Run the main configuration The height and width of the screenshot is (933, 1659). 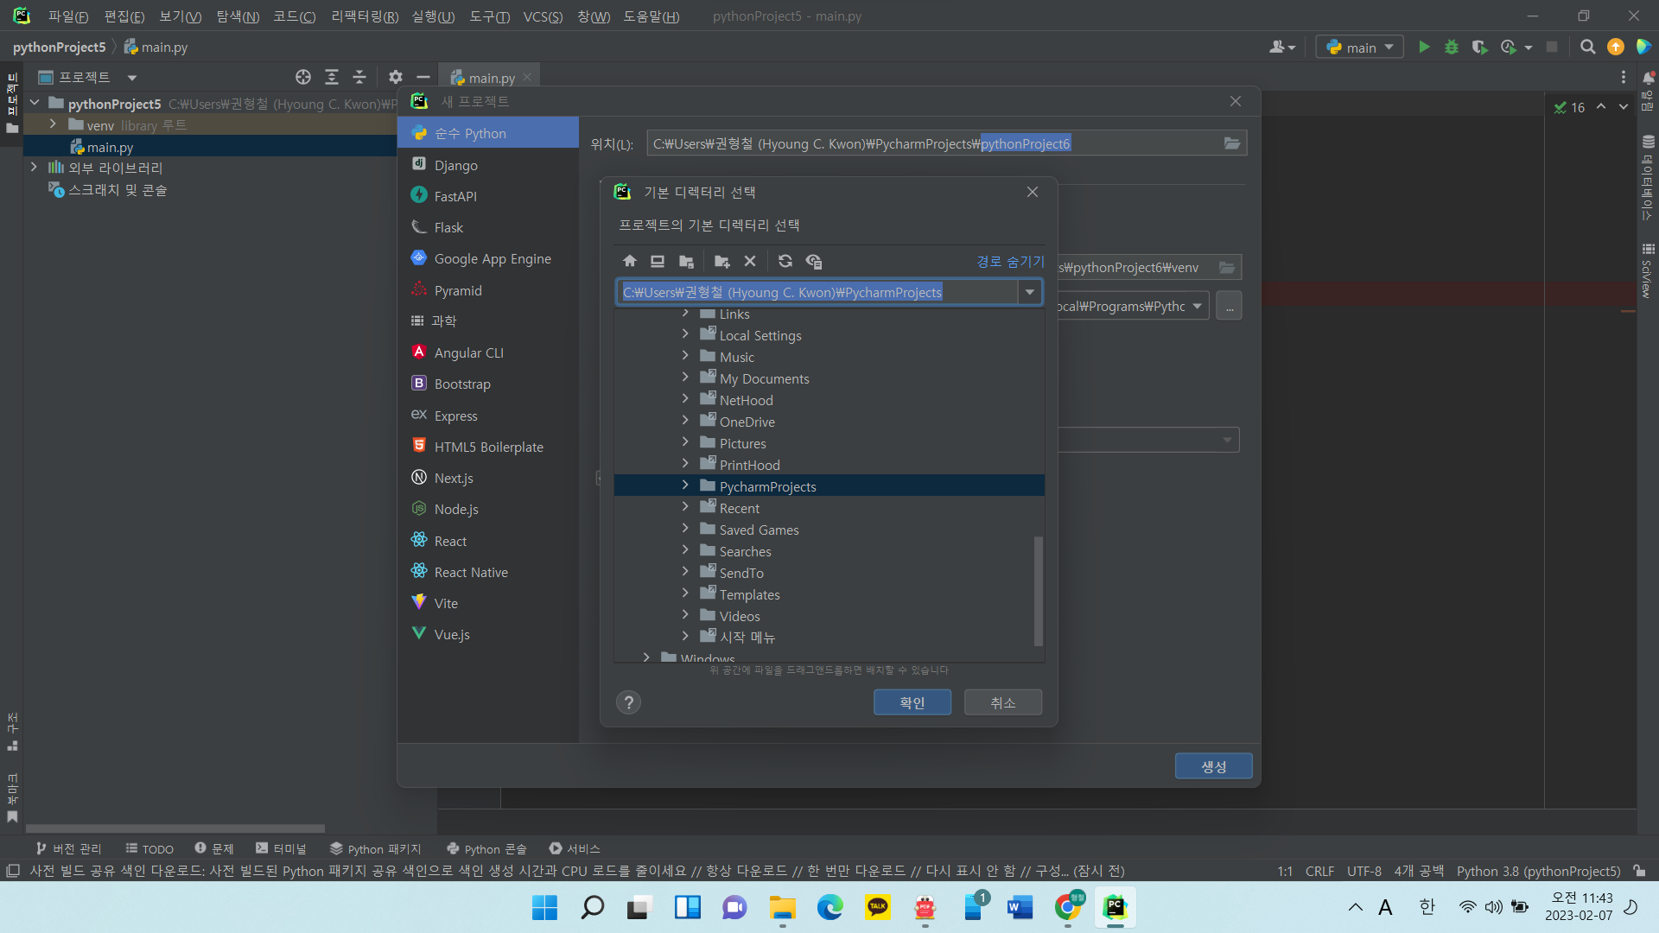[1424, 47]
